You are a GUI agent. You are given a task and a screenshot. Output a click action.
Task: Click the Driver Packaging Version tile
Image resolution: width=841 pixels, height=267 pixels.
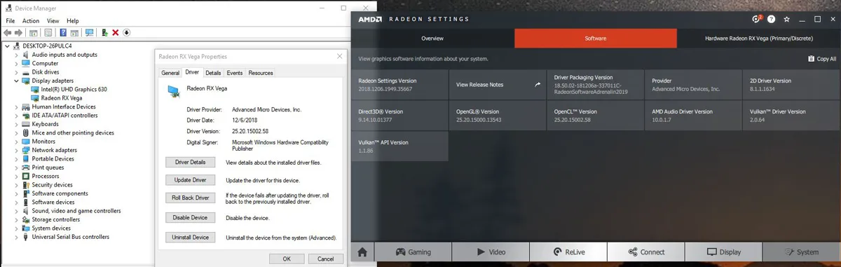pyautogui.click(x=596, y=84)
